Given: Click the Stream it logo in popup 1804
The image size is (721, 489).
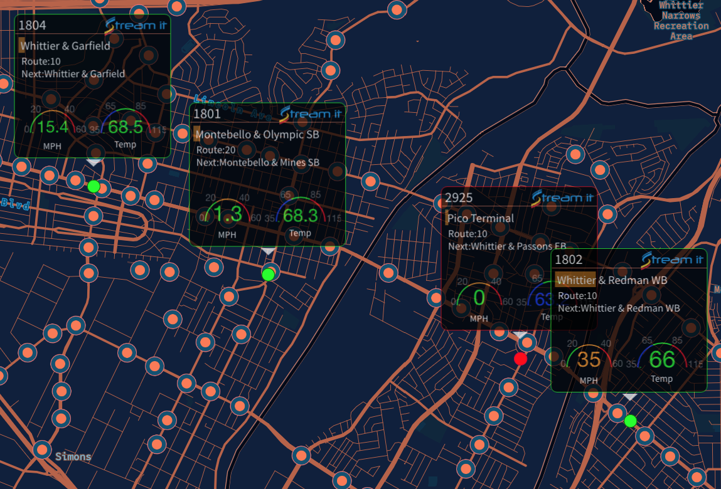Looking at the screenshot, I should [136, 25].
